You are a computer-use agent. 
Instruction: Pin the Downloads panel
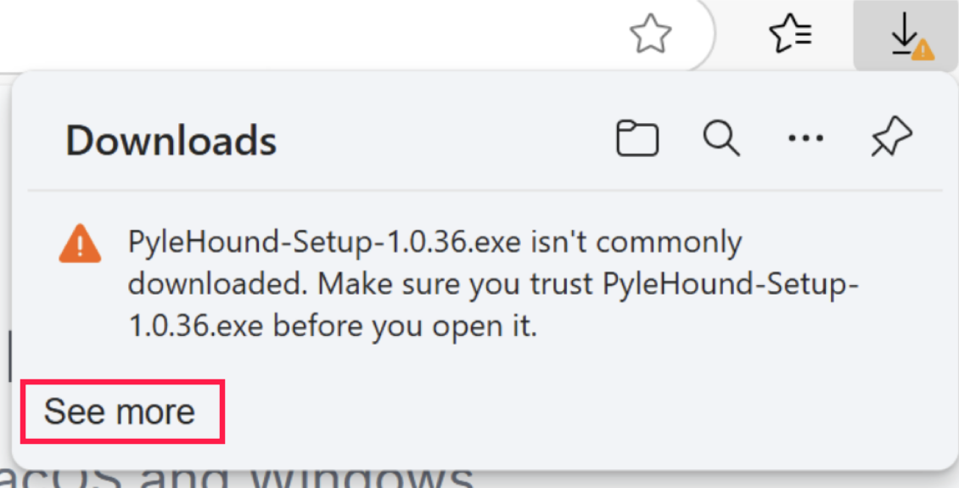(x=891, y=138)
